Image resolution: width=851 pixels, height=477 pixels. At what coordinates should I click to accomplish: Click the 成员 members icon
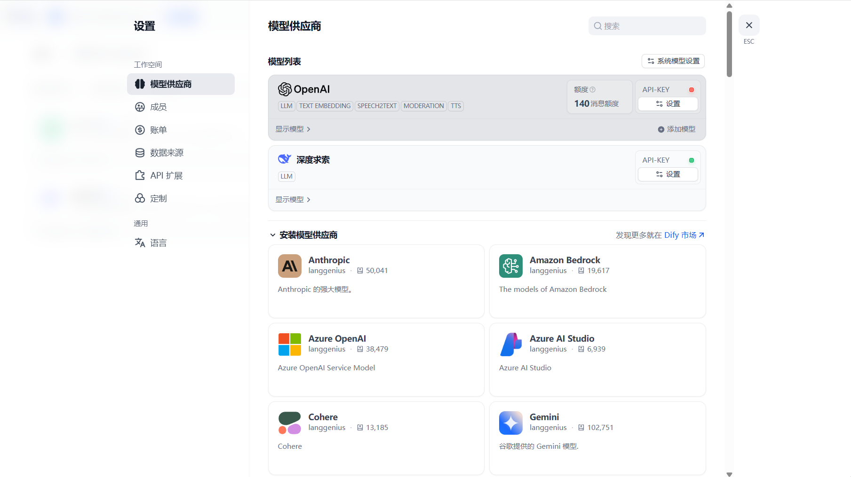140,107
